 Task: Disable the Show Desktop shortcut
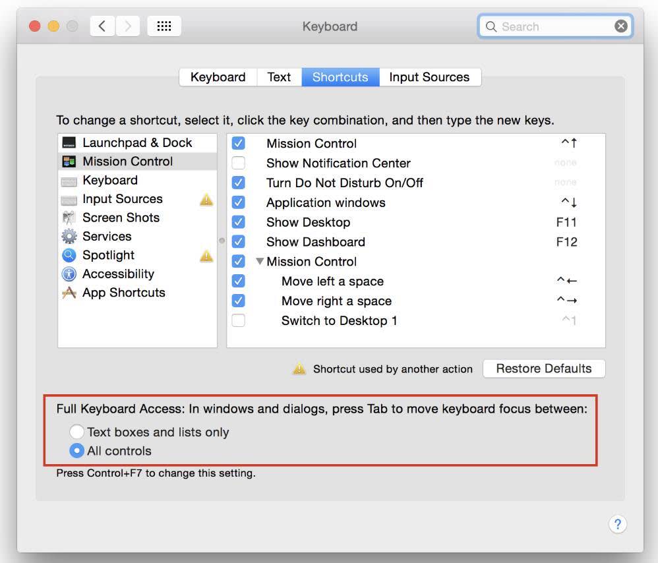239,222
